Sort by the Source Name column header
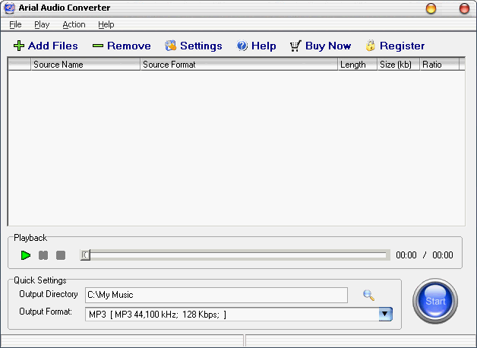The height and width of the screenshot is (348, 477). point(86,65)
